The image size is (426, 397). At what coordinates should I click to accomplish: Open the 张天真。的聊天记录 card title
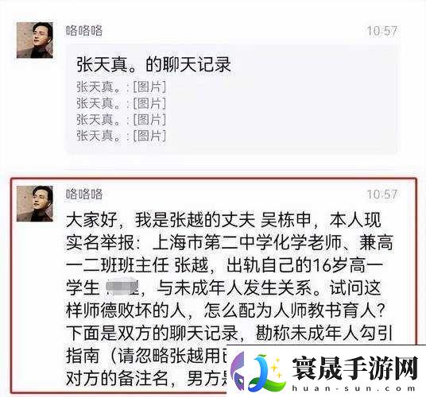pyautogui.click(x=153, y=64)
